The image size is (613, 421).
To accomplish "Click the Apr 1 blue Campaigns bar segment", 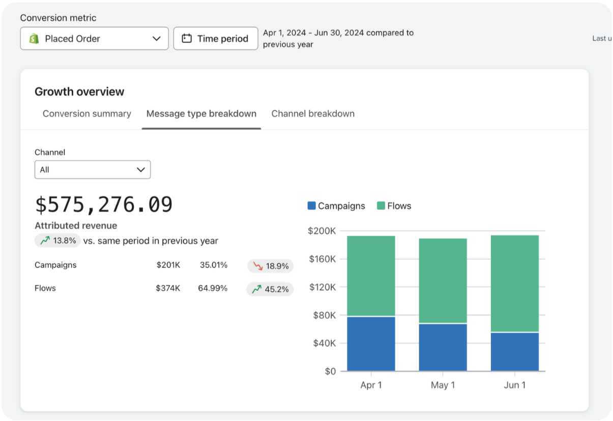I will point(371,344).
